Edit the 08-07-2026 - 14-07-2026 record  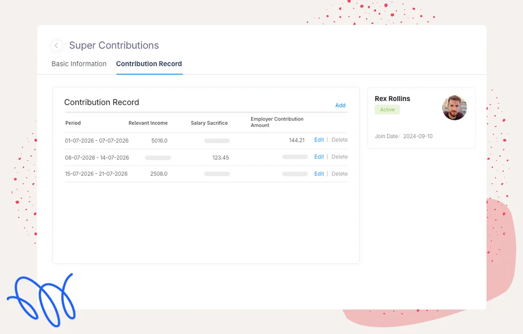click(x=319, y=157)
